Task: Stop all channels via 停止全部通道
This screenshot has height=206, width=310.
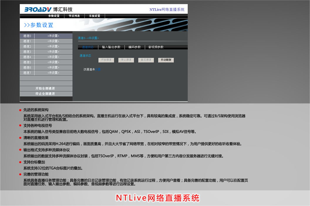Action: [x=46, y=94]
